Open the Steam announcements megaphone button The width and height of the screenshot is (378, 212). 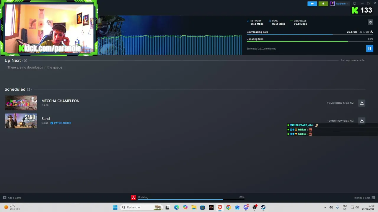[312, 4]
